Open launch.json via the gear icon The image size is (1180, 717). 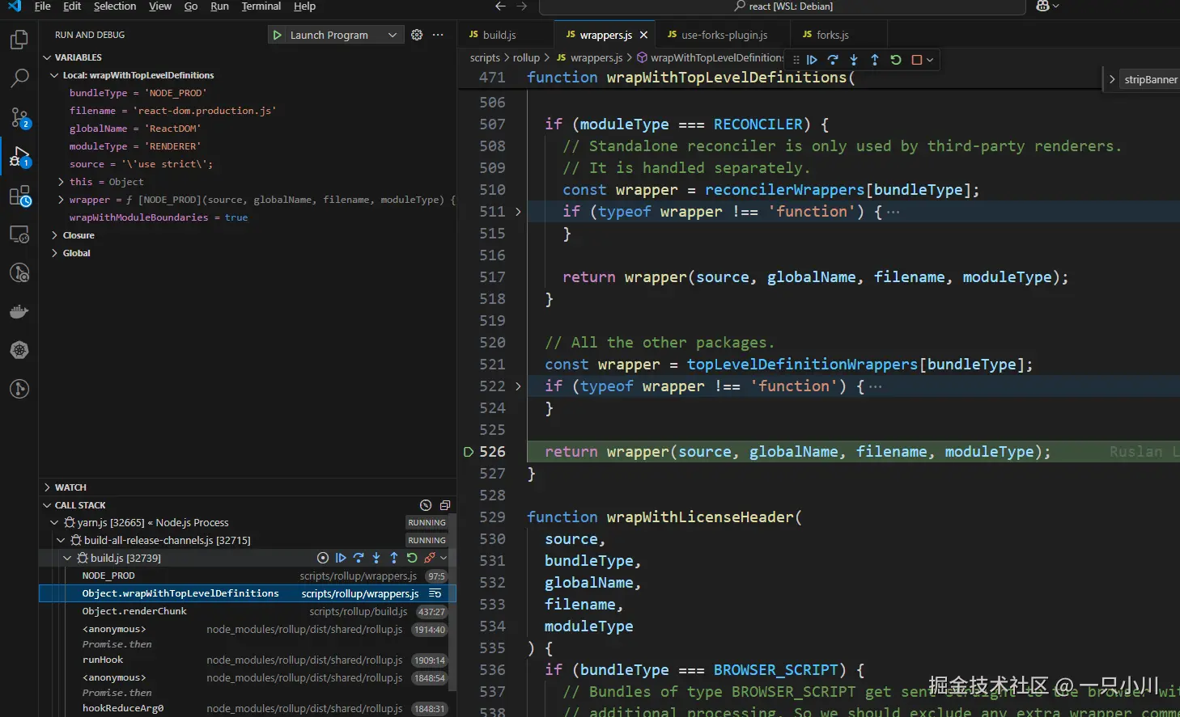coord(417,35)
